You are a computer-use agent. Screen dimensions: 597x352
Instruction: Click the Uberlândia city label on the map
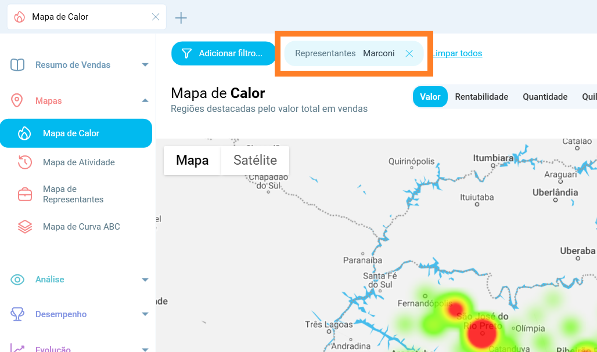tap(555, 193)
